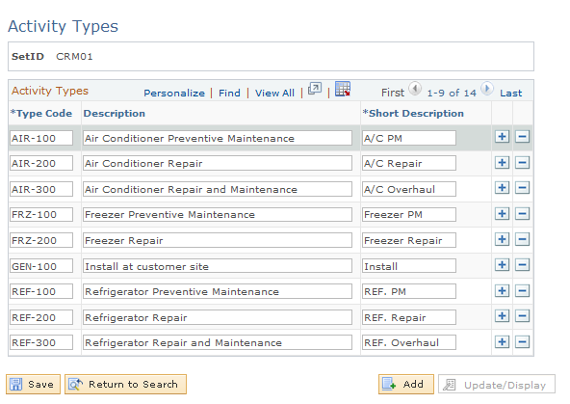Save the activity types
This screenshot has height=404, width=570.
pos(33,385)
